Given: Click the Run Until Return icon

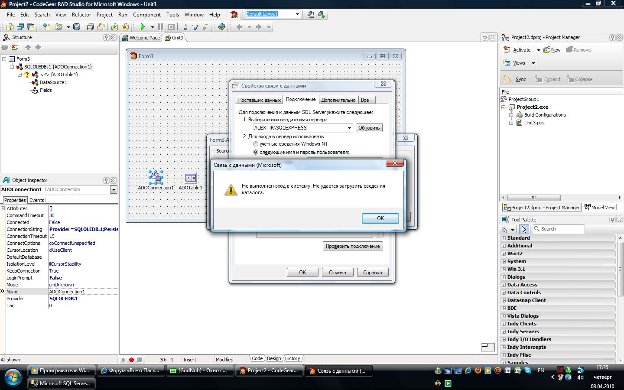Looking at the screenshot, I should [x=205, y=27].
